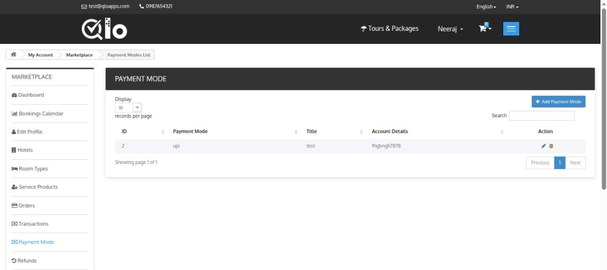Viewport: 607px width, 270px height.
Task: Click the phone number 0987654321
Action: (x=159, y=7)
